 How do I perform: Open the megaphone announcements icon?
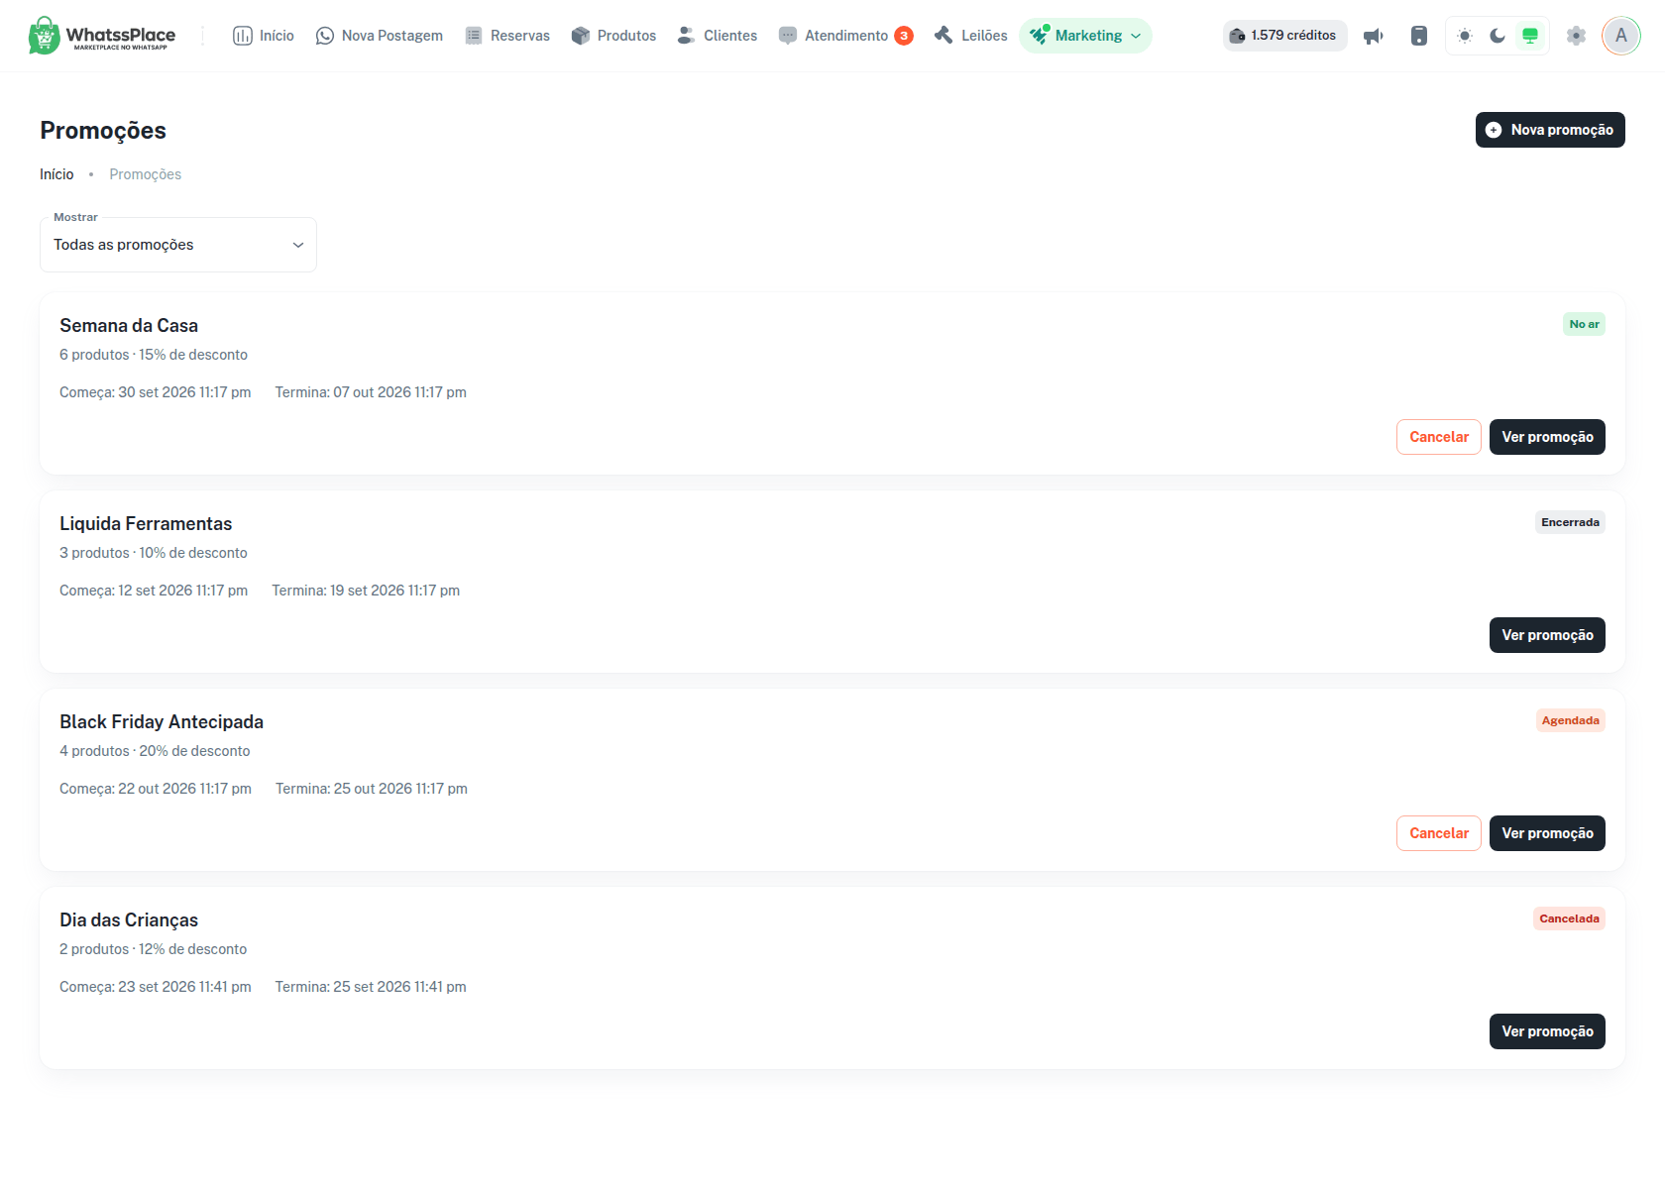pyautogui.click(x=1374, y=36)
